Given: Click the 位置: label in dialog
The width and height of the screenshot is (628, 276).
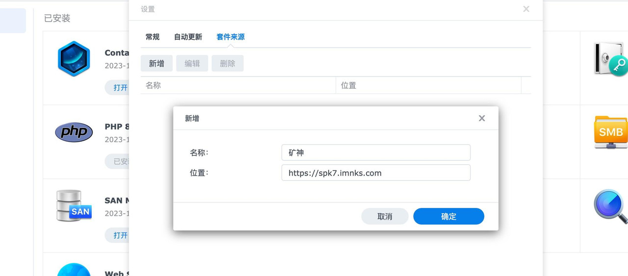Looking at the screenshot, I should pyautogui.click(x=199, y=173).
